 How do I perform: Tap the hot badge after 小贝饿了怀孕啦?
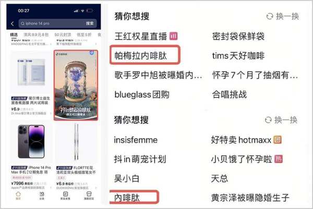click(279, 159)
